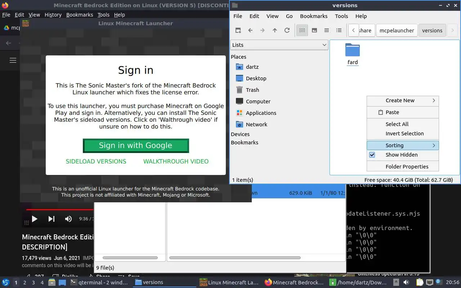461x288 pixels.
Task: Open Folder Properties from context menu
Action: coord(403,167)
